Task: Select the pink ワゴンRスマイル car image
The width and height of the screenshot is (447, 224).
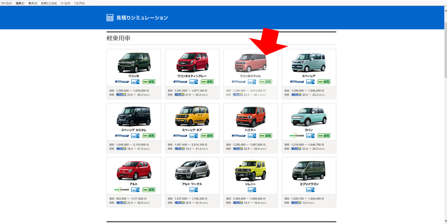Action: [250, 62]
